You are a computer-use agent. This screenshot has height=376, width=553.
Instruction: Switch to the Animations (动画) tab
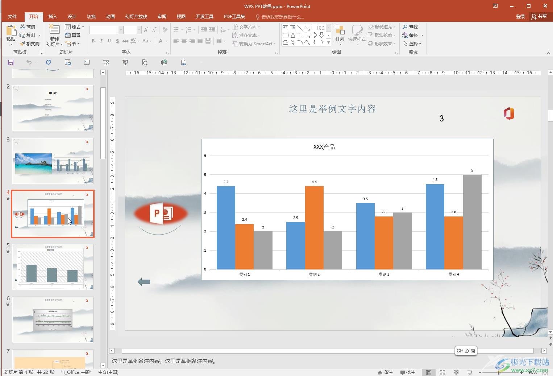pyautogui.click(x=110, y=17)
